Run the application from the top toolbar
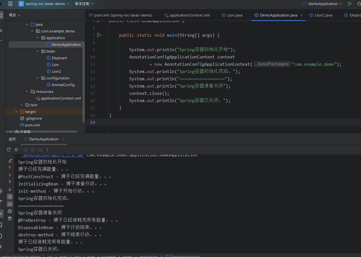The image size is (361, 257). click(x=350, y=4)
